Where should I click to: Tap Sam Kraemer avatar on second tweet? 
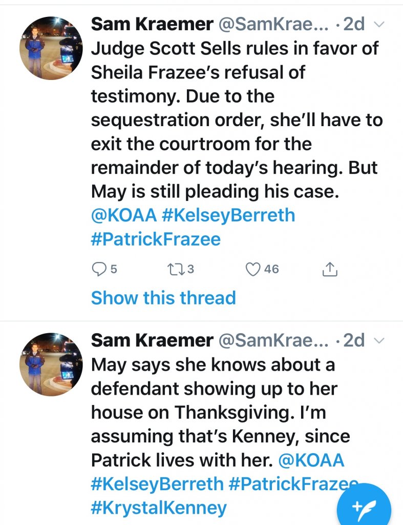(x=50, y=364)
